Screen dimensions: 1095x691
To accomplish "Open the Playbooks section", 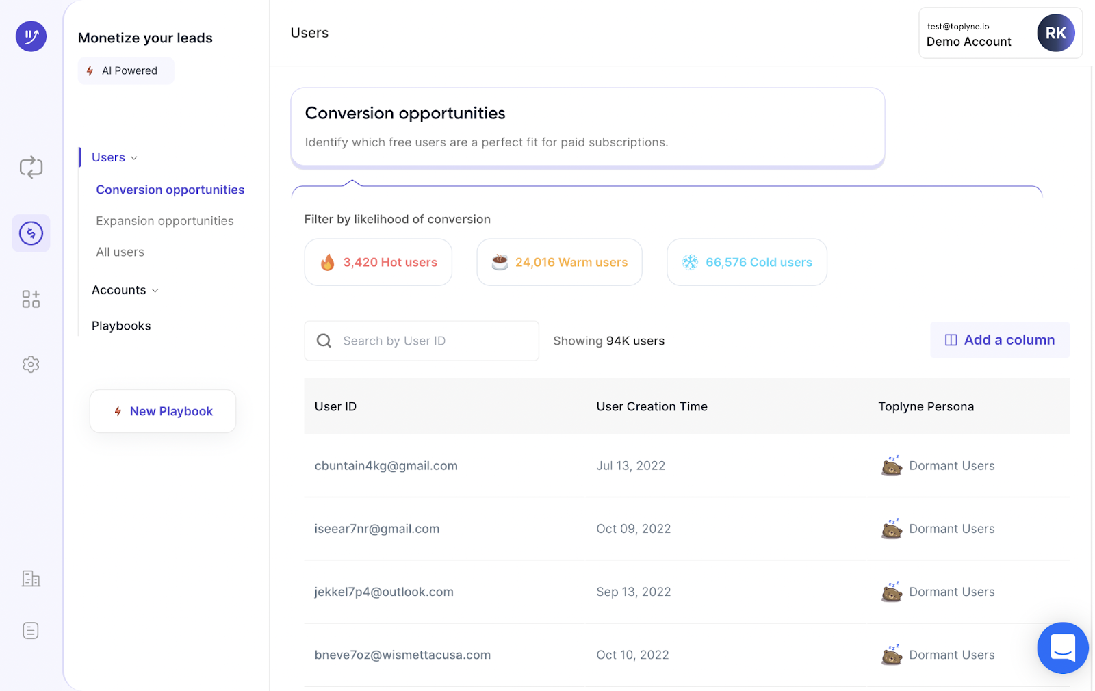I will 121,326.
